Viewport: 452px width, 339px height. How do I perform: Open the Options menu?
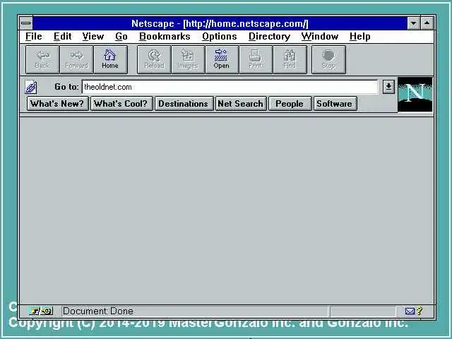click(220, 36)
